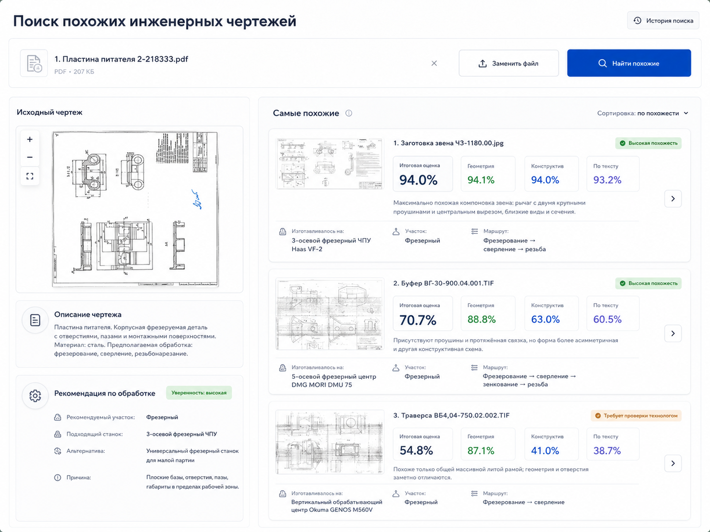Click the icon next to Рекомендуемый участок
The image size is (710, 532).
point(57,417)
